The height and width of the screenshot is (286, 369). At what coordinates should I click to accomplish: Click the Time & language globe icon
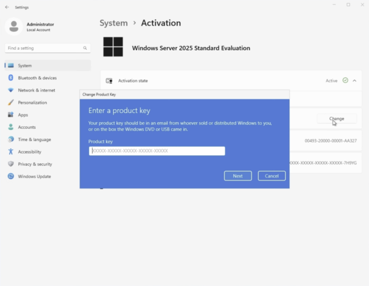click(11, 139)
